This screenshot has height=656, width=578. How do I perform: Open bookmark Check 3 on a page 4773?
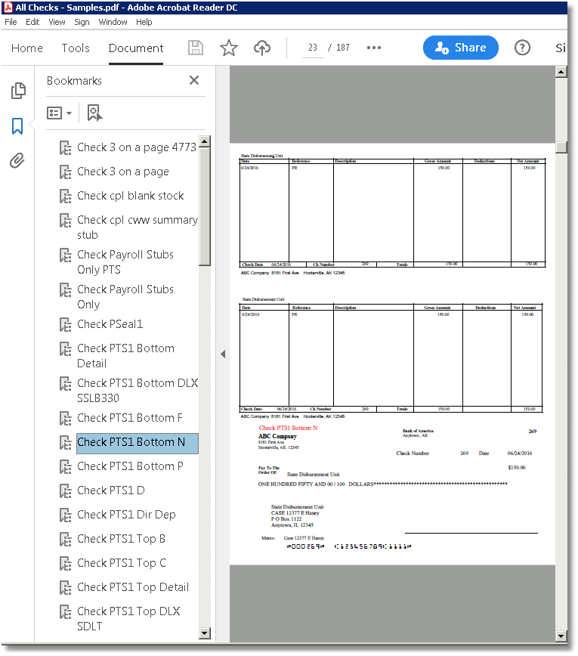pos(137,147)
